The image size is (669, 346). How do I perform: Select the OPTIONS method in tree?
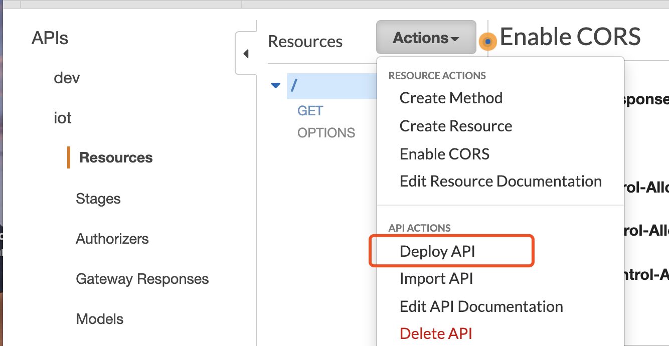[326, 133]
